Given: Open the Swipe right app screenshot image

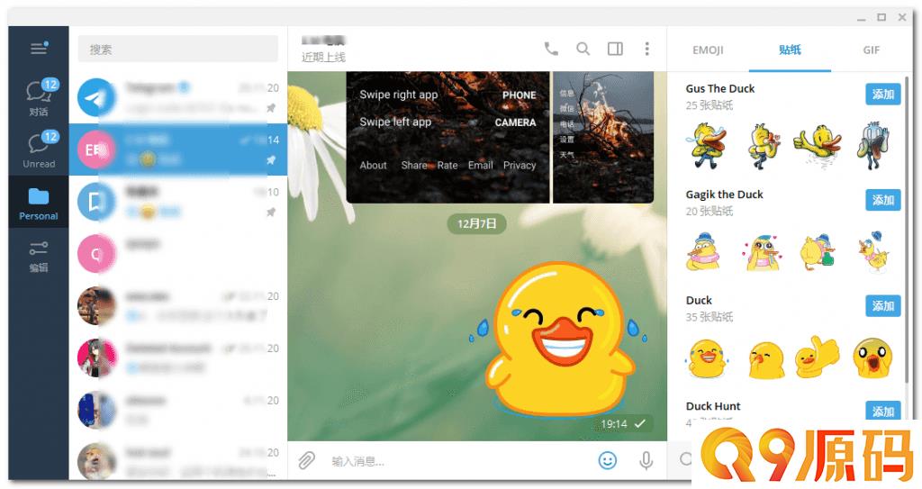Looking at the screenshot, I should click(447, 137).
